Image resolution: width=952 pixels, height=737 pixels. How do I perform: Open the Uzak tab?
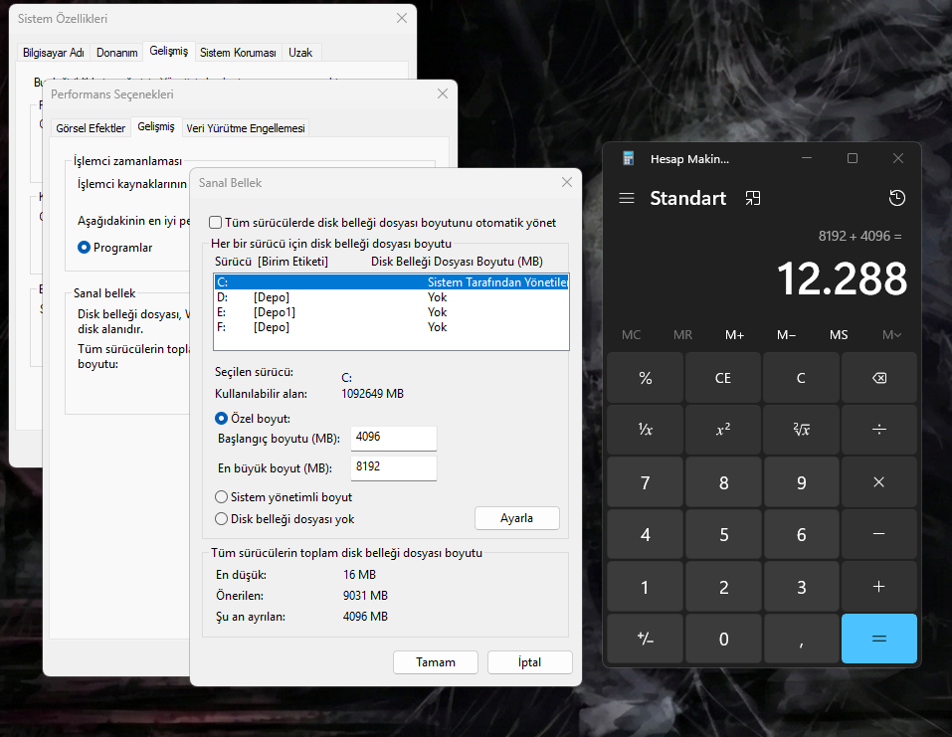(x=300, y=53)
